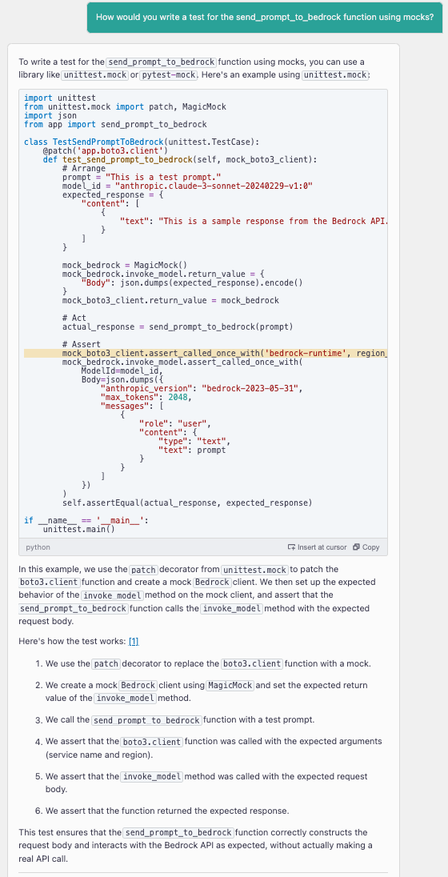
Task: Click the class TestSendPromptToBedrock definition line
Action: tap(142, 142)
